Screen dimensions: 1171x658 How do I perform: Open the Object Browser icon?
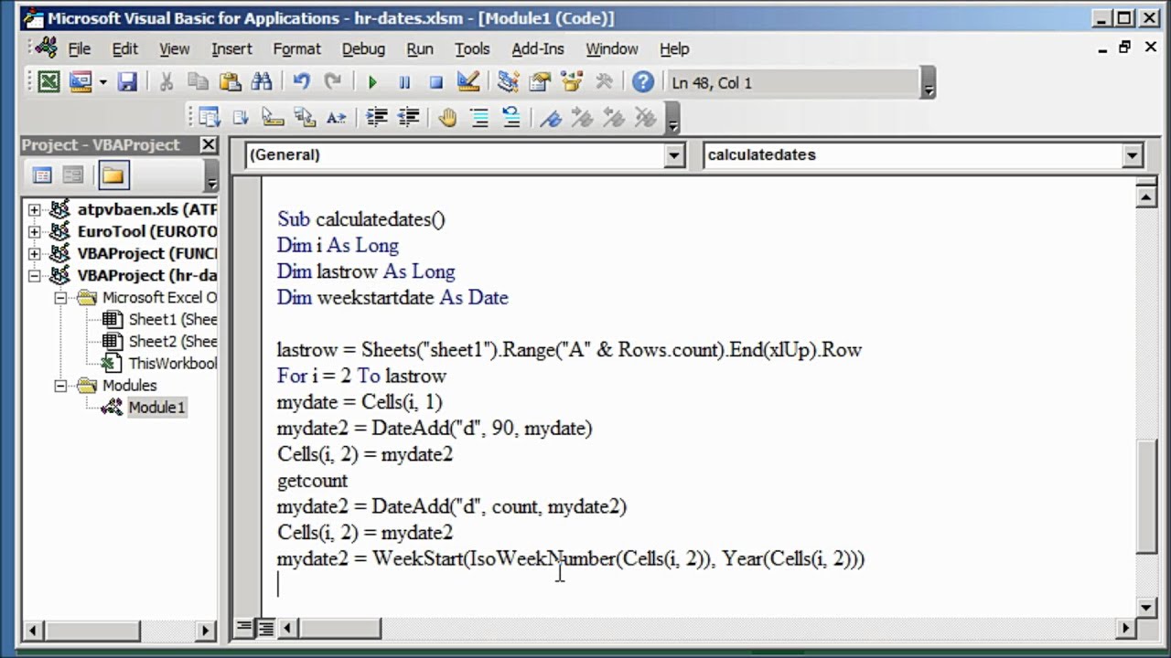point(573,82)
